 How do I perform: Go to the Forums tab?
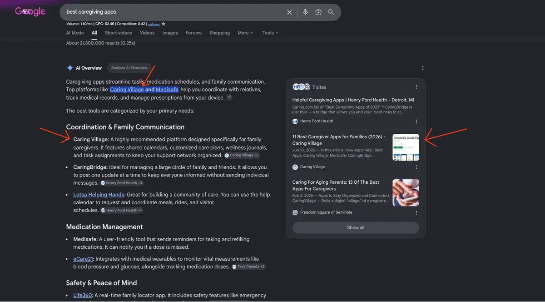click(x=193, y=33)
